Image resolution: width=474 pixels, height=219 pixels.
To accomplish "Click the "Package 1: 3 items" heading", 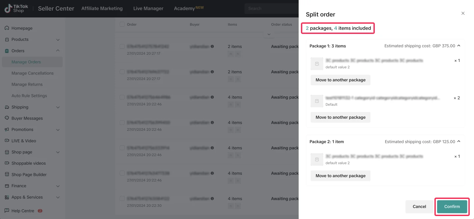I will tap(328, 46).
